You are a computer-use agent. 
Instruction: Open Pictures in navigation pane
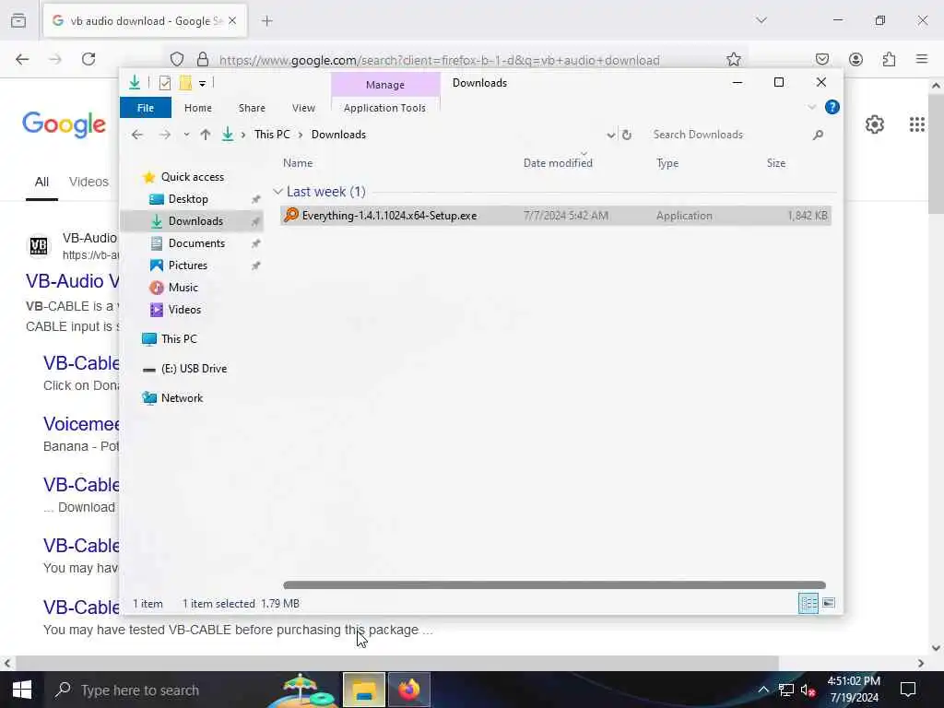[187, 265]
